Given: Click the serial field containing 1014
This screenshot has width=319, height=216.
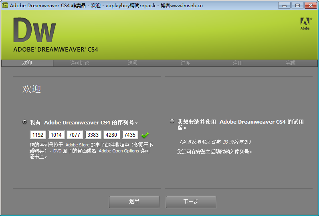Looking at the screenshot, I should 56,135.
